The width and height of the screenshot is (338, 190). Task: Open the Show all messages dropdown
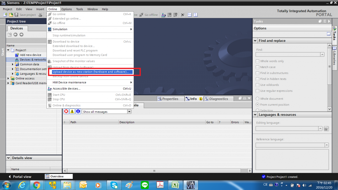click(x=129, y=112)
